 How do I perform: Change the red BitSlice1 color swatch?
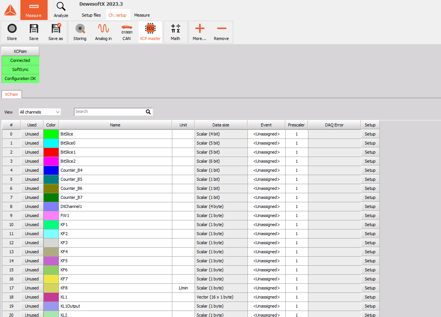[51, 152]
